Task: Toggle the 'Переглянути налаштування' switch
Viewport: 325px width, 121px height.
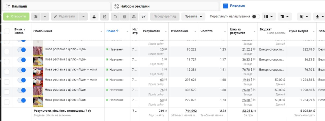Action: [256, 16]
